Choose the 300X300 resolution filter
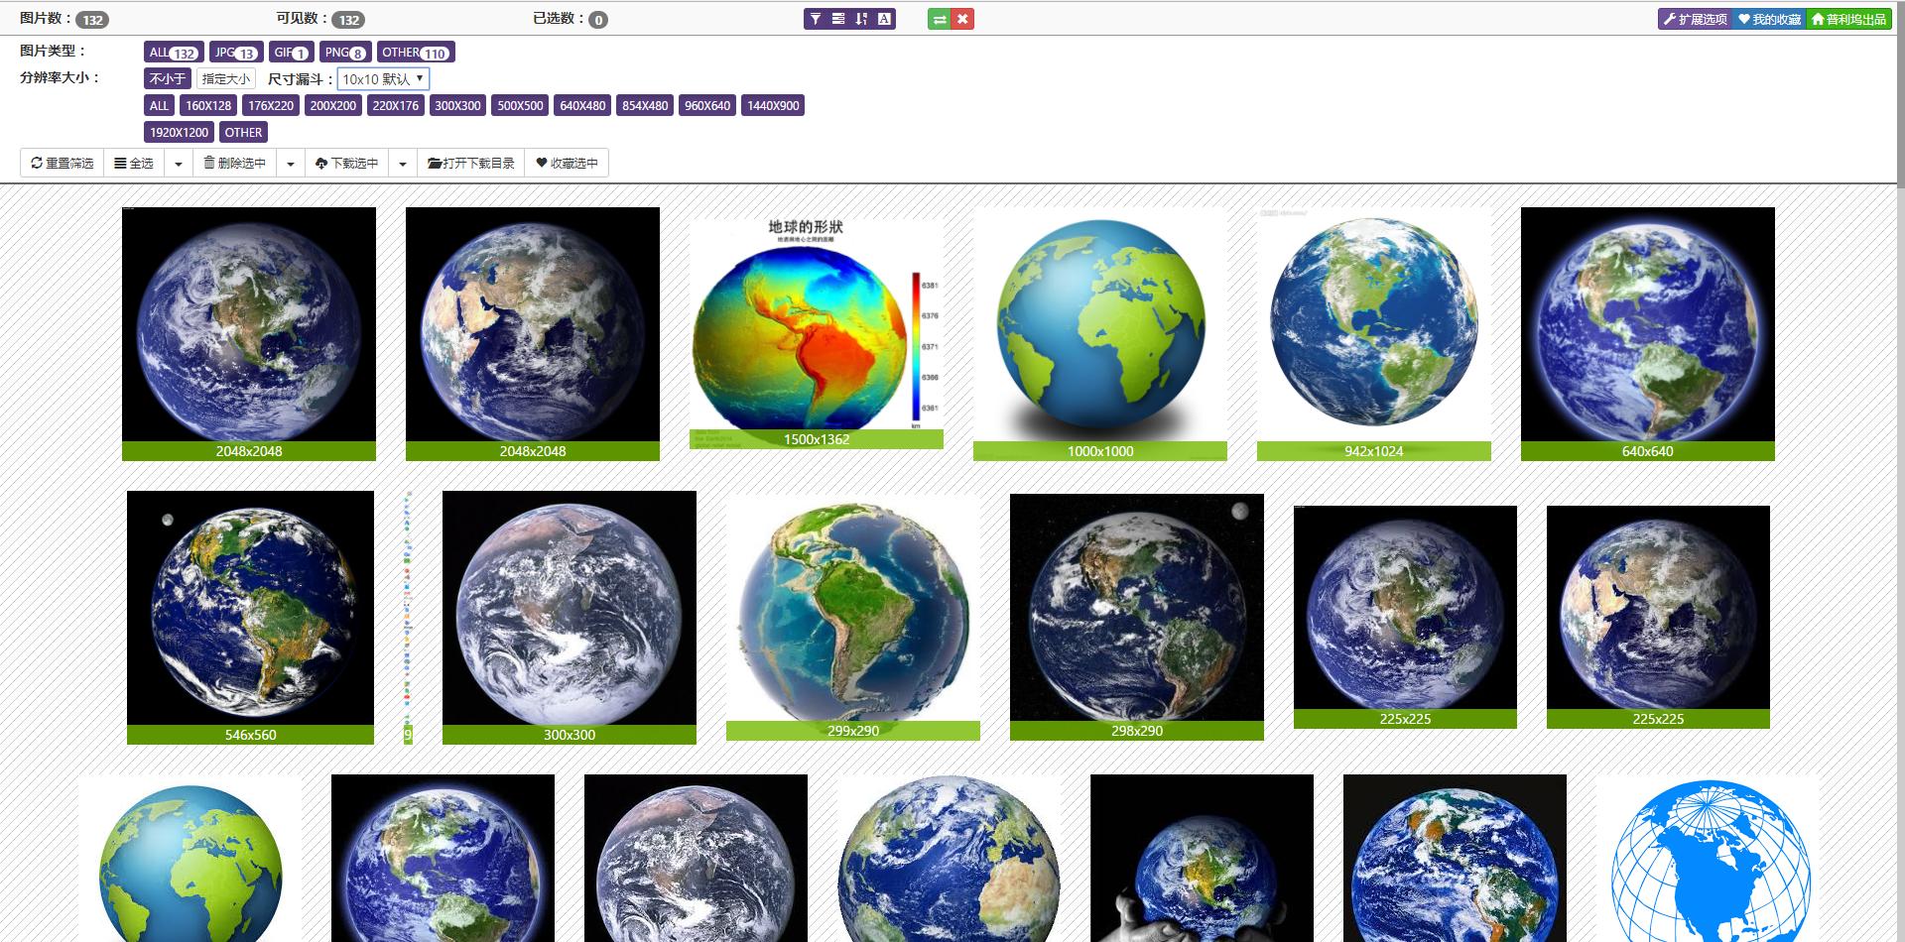This screenshot has height=942, width=1905. click(457, 105)
